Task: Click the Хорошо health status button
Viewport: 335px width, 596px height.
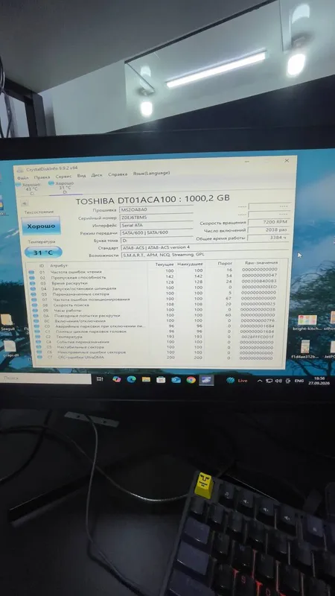Action: pos(41,226)
